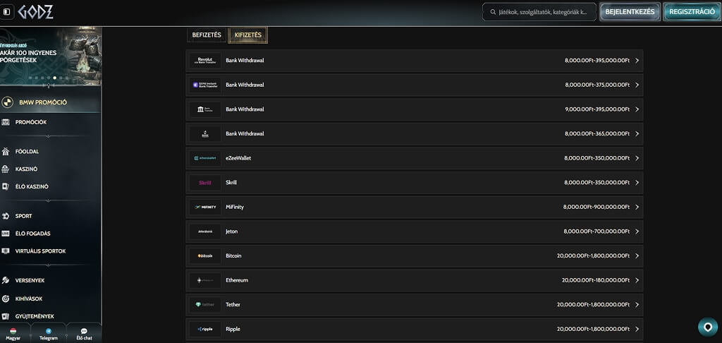Expand the Bitcoin withdrawal row chevron
Screen dimensions: 722x343
pyautogui.click(x=637, y=256)
